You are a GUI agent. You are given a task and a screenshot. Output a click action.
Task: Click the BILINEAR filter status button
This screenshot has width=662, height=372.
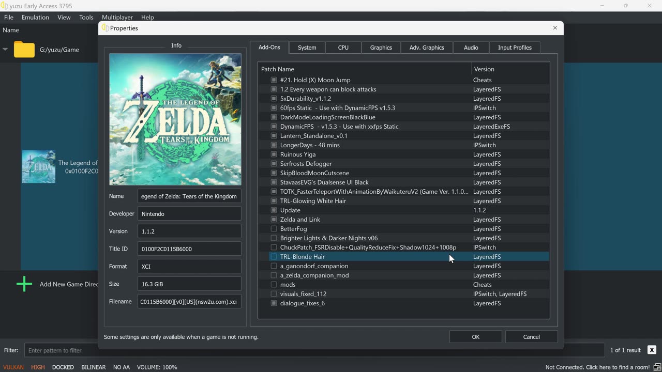click(93, 367)
